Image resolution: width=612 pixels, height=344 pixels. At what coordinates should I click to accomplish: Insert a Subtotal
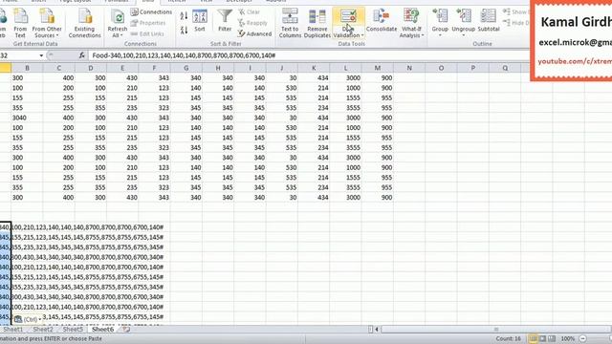(489, 20)
